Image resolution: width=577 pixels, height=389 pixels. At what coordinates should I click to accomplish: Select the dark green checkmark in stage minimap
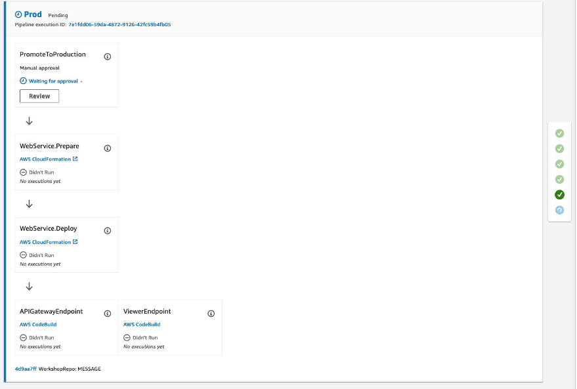[x=559, y=194]
